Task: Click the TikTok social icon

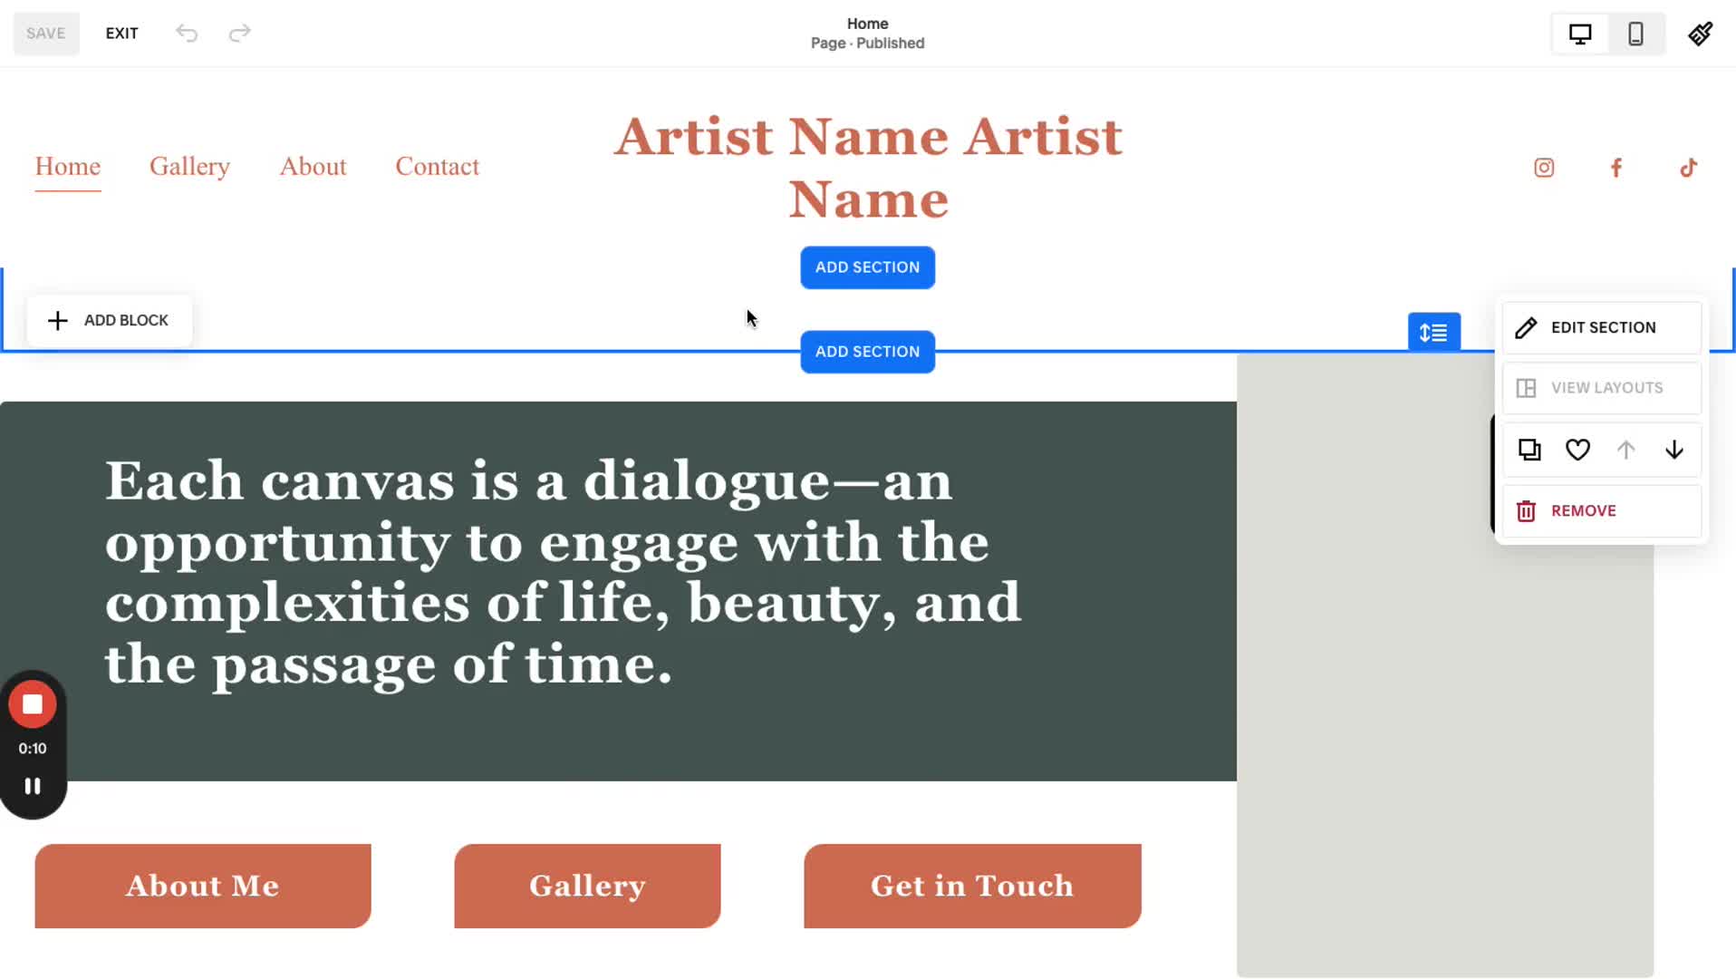Action: point(1688,168)
